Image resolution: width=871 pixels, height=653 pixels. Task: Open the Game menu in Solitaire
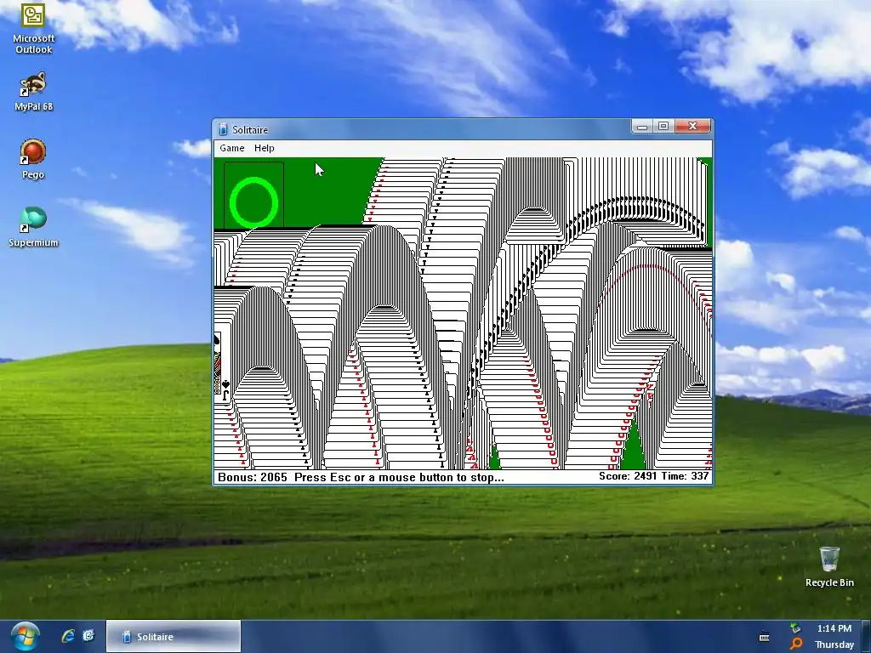(x=231, y=148)
